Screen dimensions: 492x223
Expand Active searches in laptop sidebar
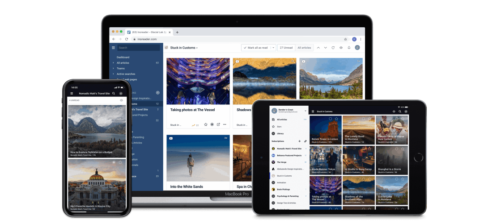click(x=113, y=74)
